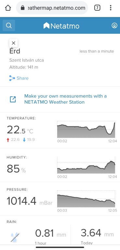Open the user account profile icon
The image size is (120, 250).
coord(114,25)
